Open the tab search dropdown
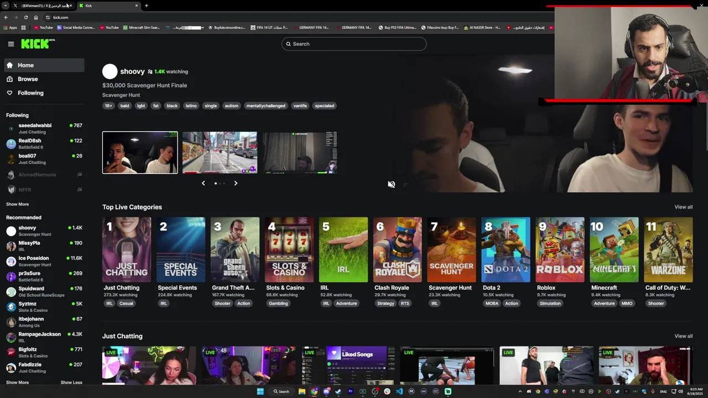 6,6
